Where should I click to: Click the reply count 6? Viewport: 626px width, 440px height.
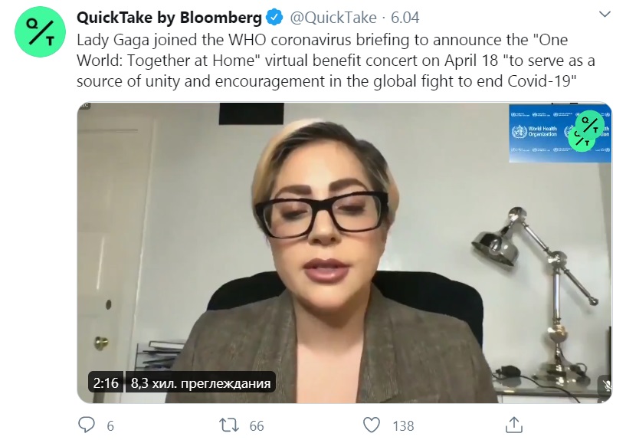[110, 425]
